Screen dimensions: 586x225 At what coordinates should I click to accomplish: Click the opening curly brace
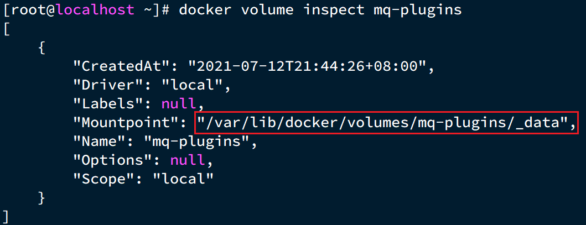pyautogui.click(x=42, y=48)
